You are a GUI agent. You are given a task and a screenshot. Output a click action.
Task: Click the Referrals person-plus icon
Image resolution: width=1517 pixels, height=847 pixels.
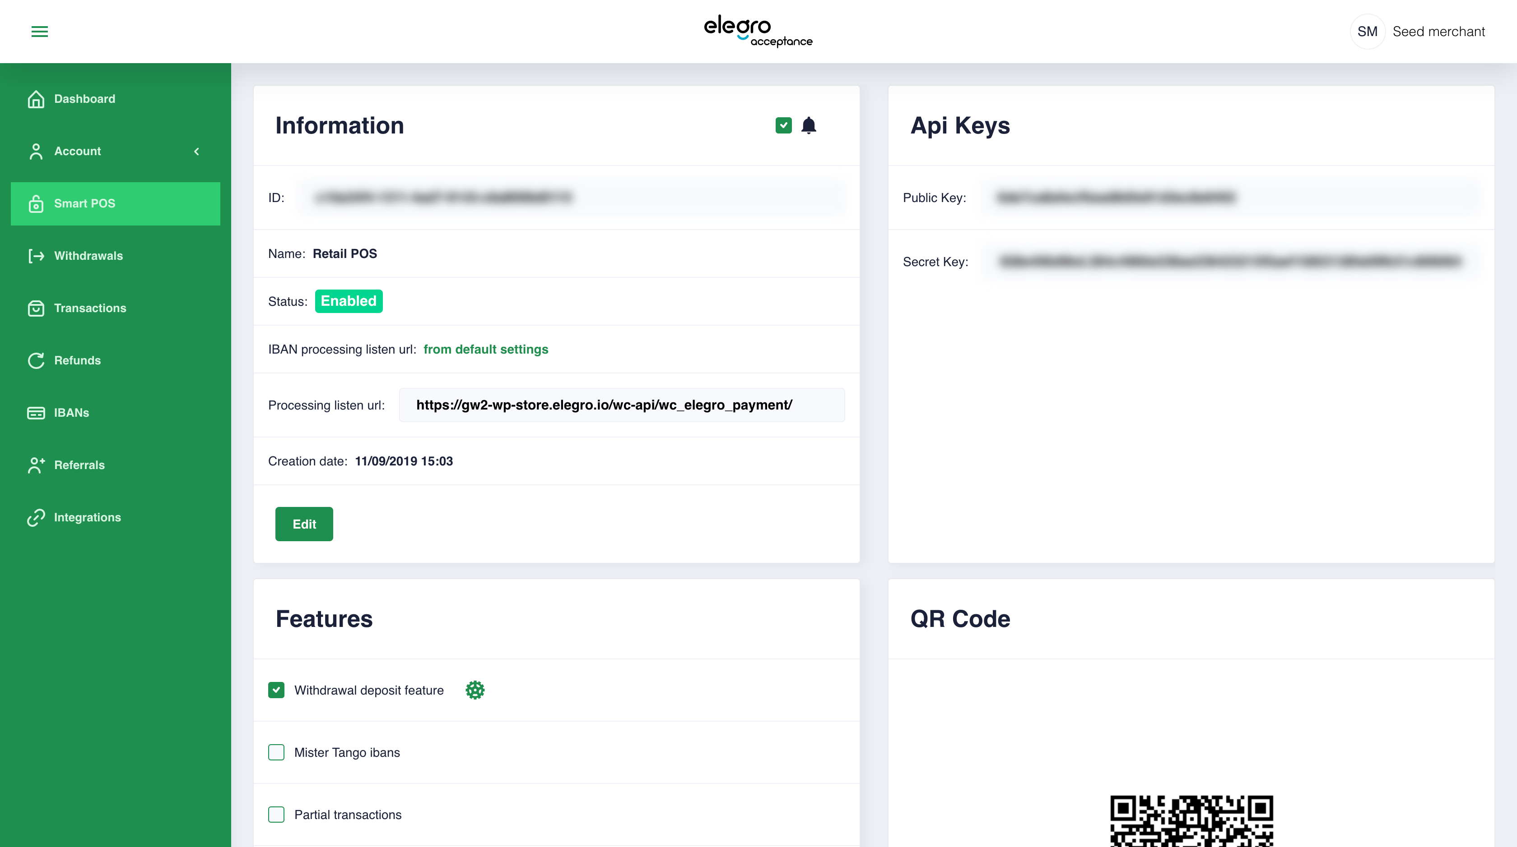point(36,465)
